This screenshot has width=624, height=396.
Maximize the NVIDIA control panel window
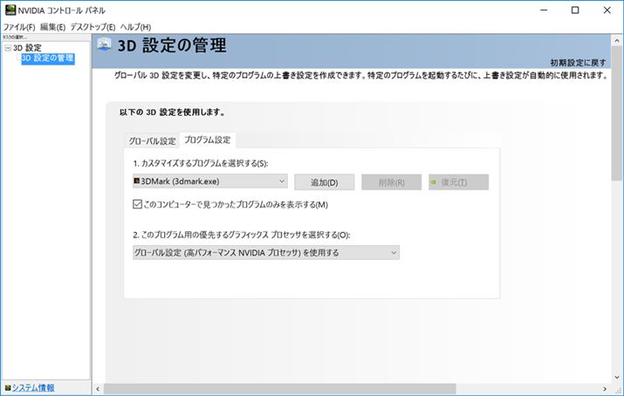click(575, 10)
